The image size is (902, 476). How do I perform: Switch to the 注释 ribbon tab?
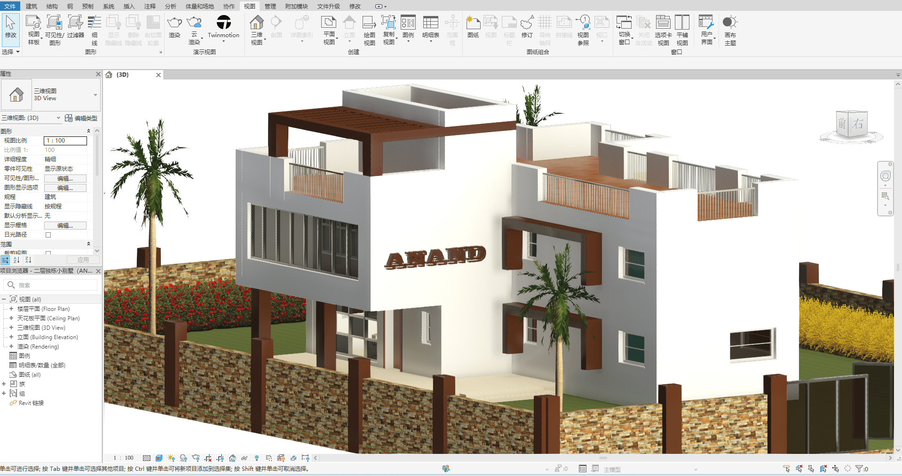150,6
